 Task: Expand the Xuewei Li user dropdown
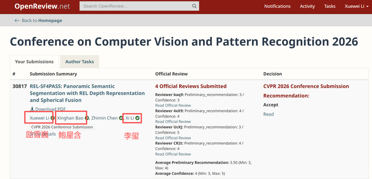pyautogui.click(x=356, y=7)
